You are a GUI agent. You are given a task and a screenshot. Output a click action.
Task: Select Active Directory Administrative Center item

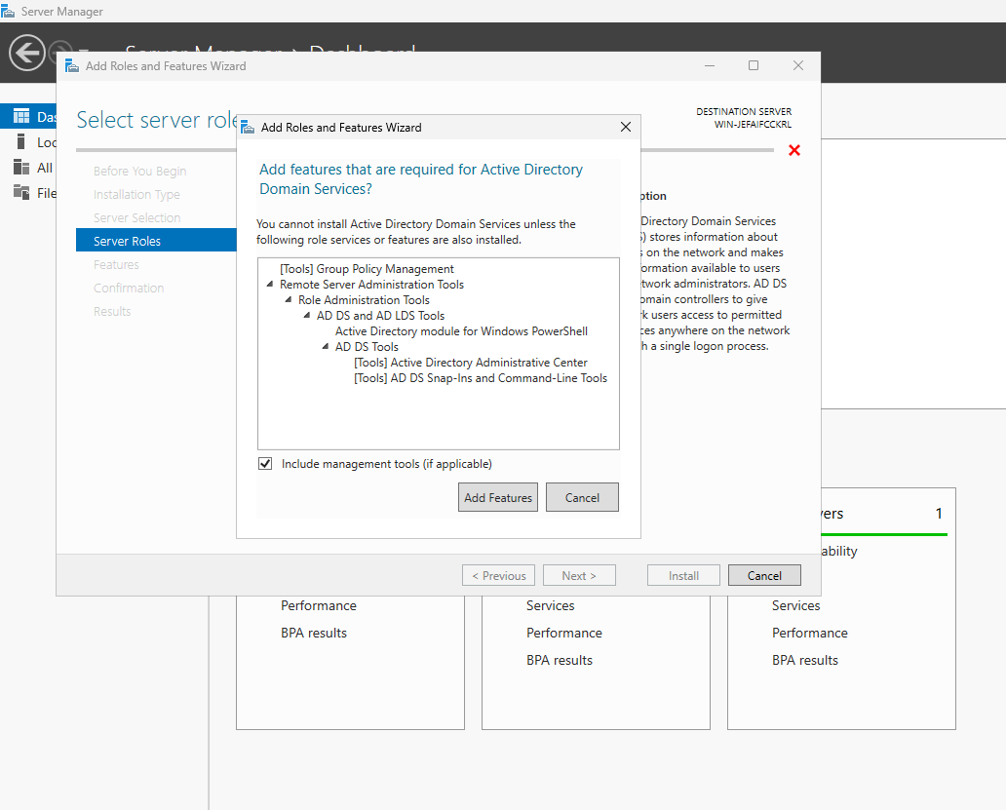tap(470, 363)
